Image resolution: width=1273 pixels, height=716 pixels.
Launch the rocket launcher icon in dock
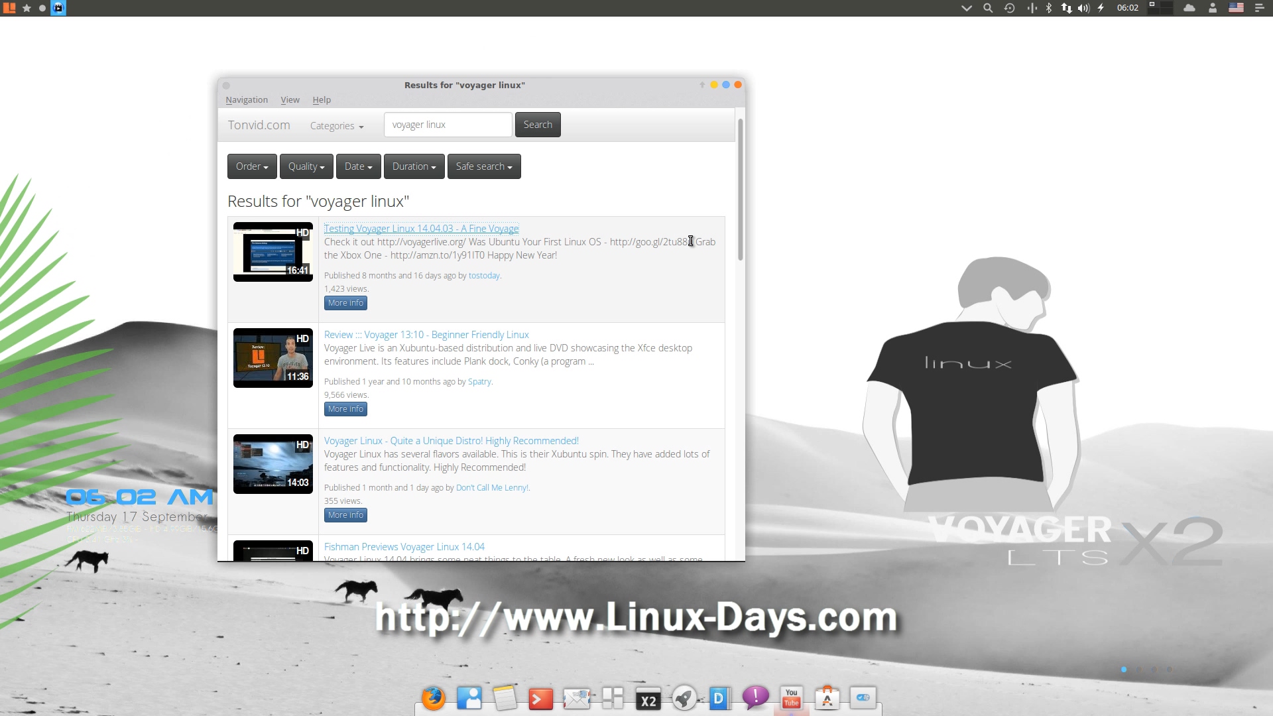tap(684, 698)
